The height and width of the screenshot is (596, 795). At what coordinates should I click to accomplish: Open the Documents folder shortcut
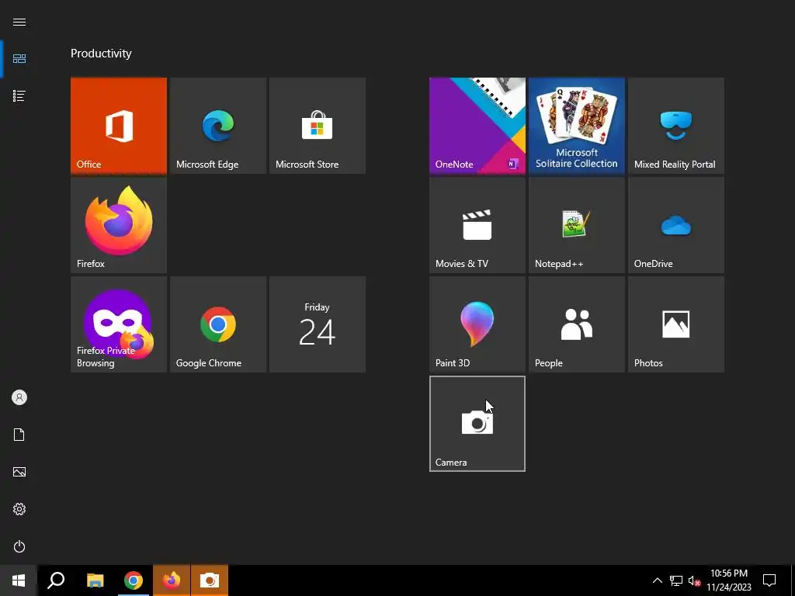click(x=19, y=435)
